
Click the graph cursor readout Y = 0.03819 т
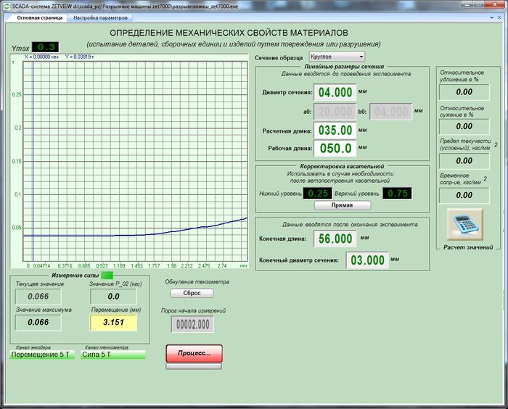(79, 57)
